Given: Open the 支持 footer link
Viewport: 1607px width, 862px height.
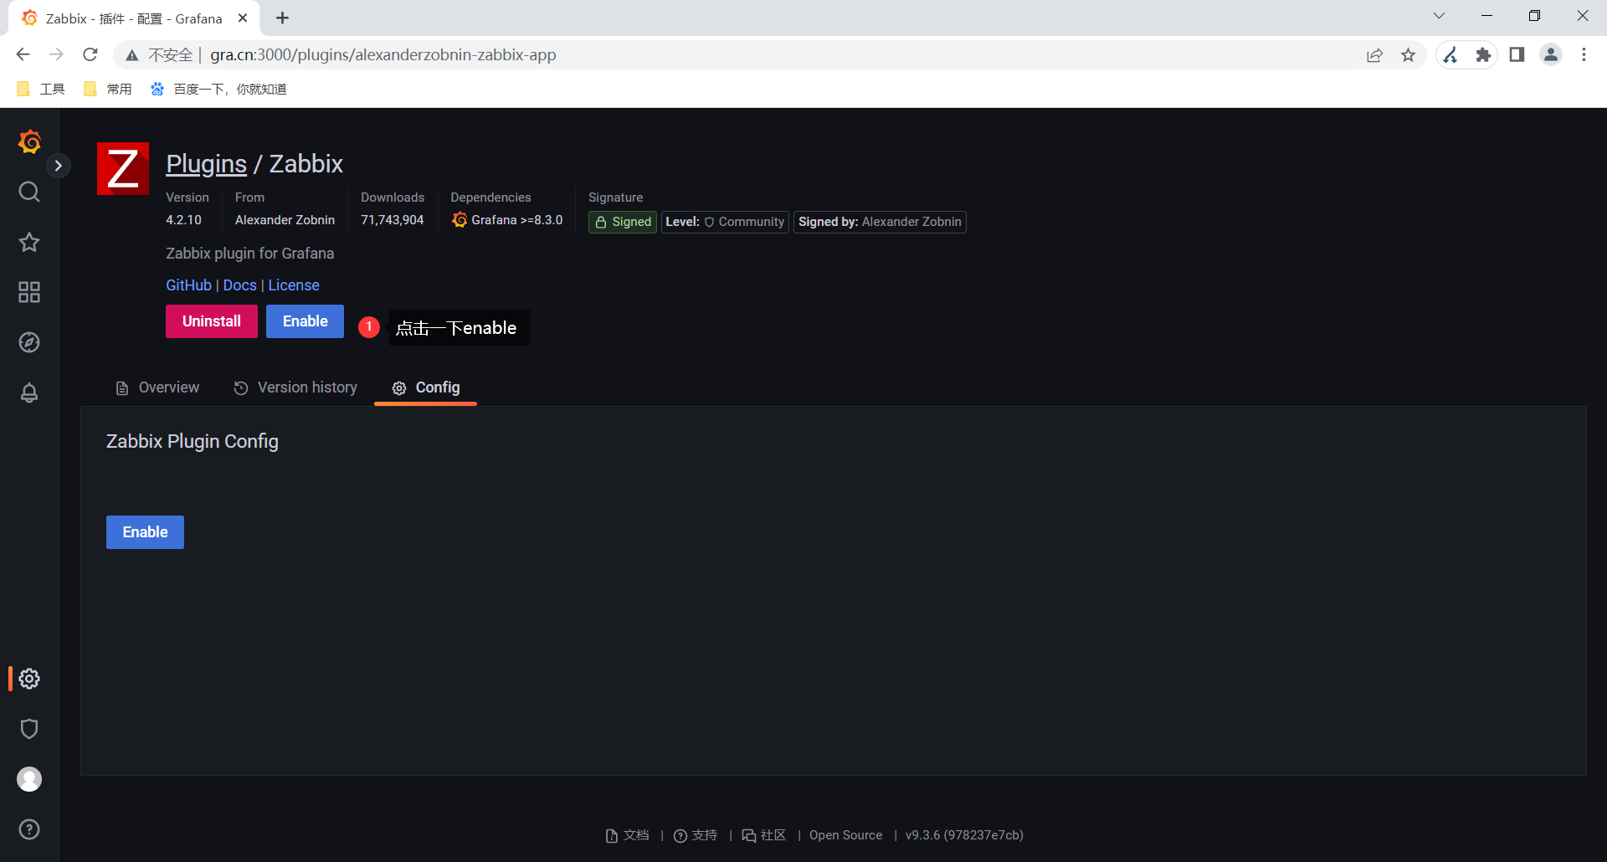Looking at the screenshot, I should pyautogui.click(x=696, y=835).
